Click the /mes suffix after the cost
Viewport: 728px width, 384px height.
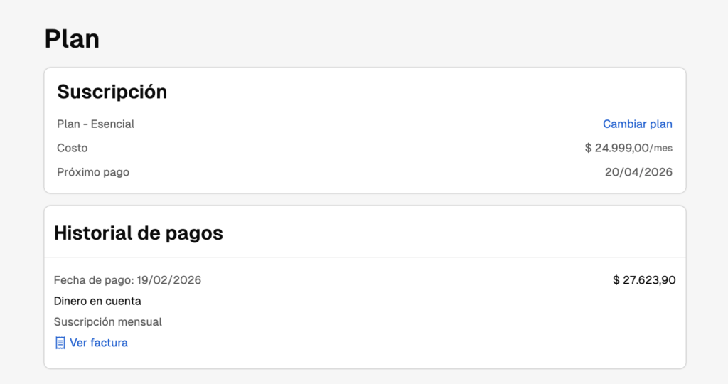click(661, 149)
